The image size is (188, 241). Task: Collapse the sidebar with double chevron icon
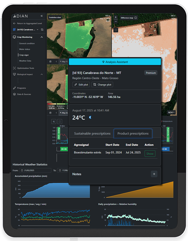42,16
